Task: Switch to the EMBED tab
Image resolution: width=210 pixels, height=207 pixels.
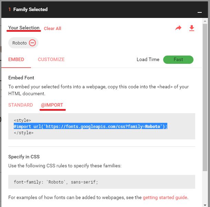Action: (x=16, y=59)
